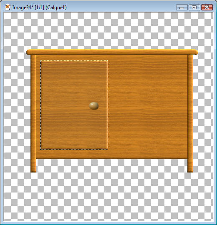Screen dimensions: 217x225
Task: Click the bottom-left corner of selection marquee
Action: point(40,150)
